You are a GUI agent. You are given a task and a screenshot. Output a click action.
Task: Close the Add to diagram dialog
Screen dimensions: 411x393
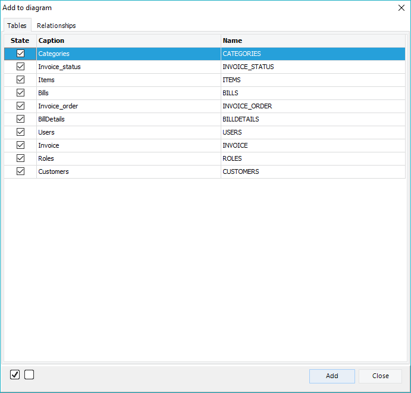[401, 8]
